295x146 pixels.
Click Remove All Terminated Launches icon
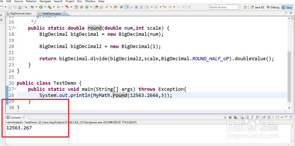pyautogui.click(x=235, y=117)
